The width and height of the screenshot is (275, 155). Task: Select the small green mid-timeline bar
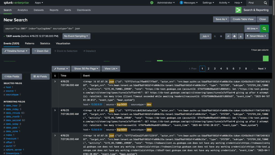point(160,61)
